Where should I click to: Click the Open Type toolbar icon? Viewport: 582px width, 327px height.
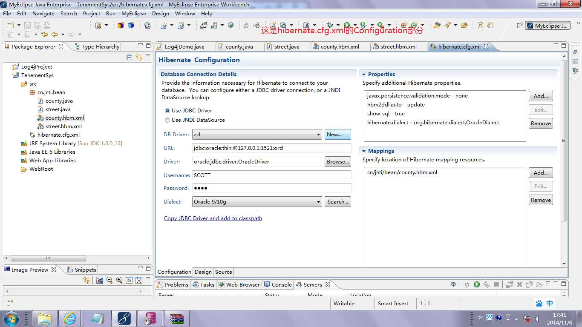click(437, 26)
